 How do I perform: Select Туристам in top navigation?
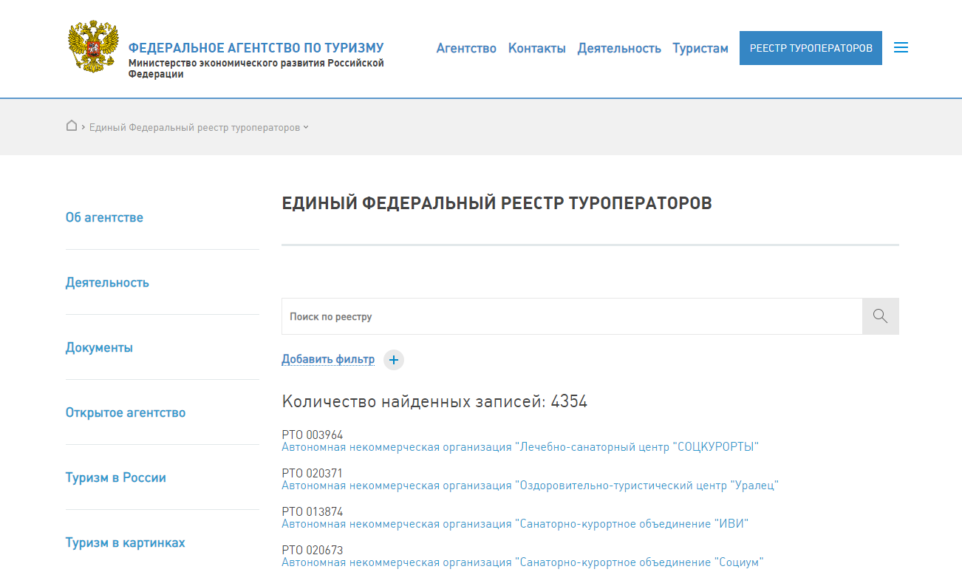(x=700, y=48)
